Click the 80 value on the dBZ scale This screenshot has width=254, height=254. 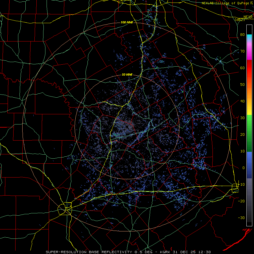(242, 34)
